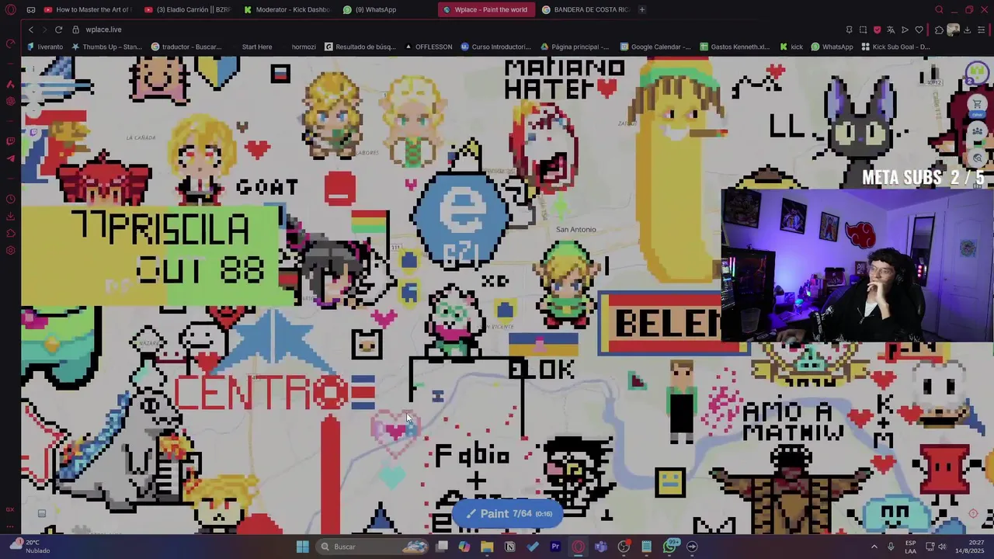Screen dimensions: 994x559
Task: Open the liveranto bookmark
Action: click(x=44, y=47)
